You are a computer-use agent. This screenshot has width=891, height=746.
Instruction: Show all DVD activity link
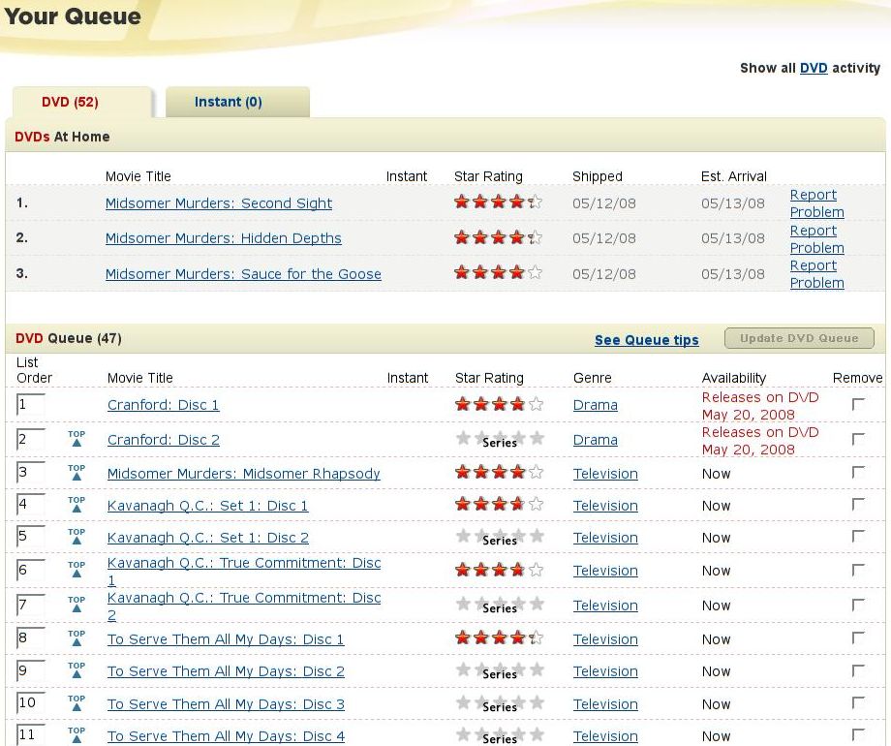[813, 68]
